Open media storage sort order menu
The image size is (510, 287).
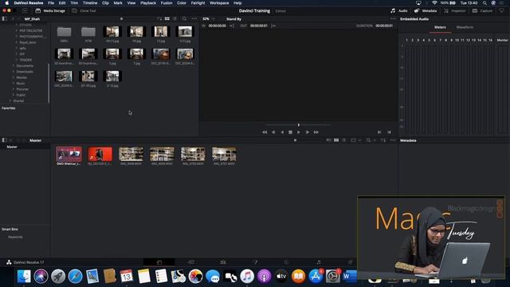pos(159,19)
